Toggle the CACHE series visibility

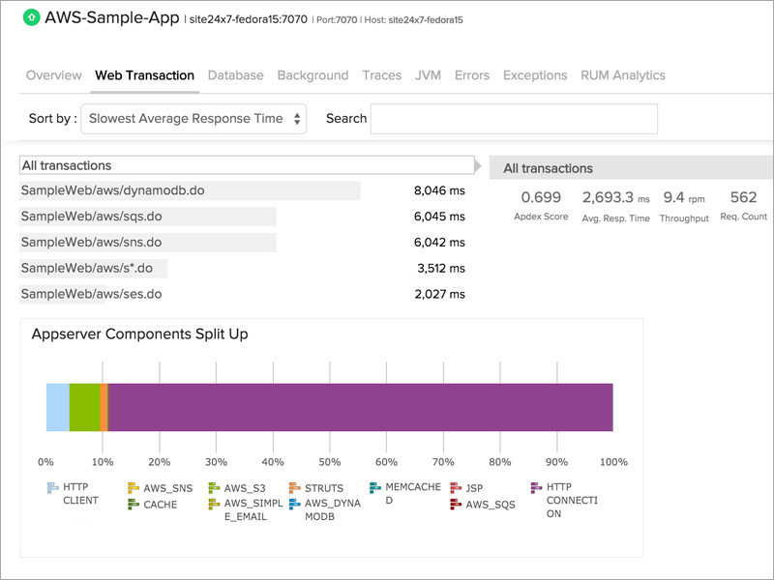132,502
